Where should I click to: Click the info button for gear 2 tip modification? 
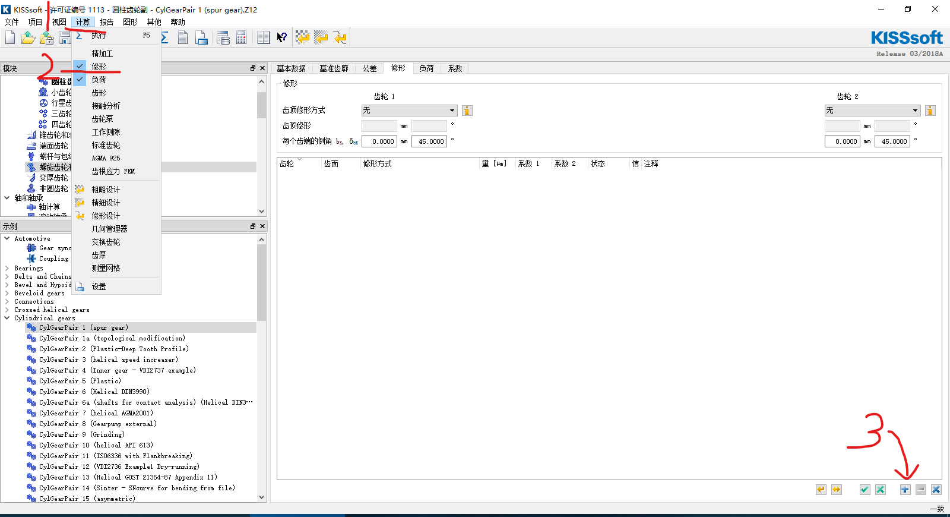click(930, 111)
